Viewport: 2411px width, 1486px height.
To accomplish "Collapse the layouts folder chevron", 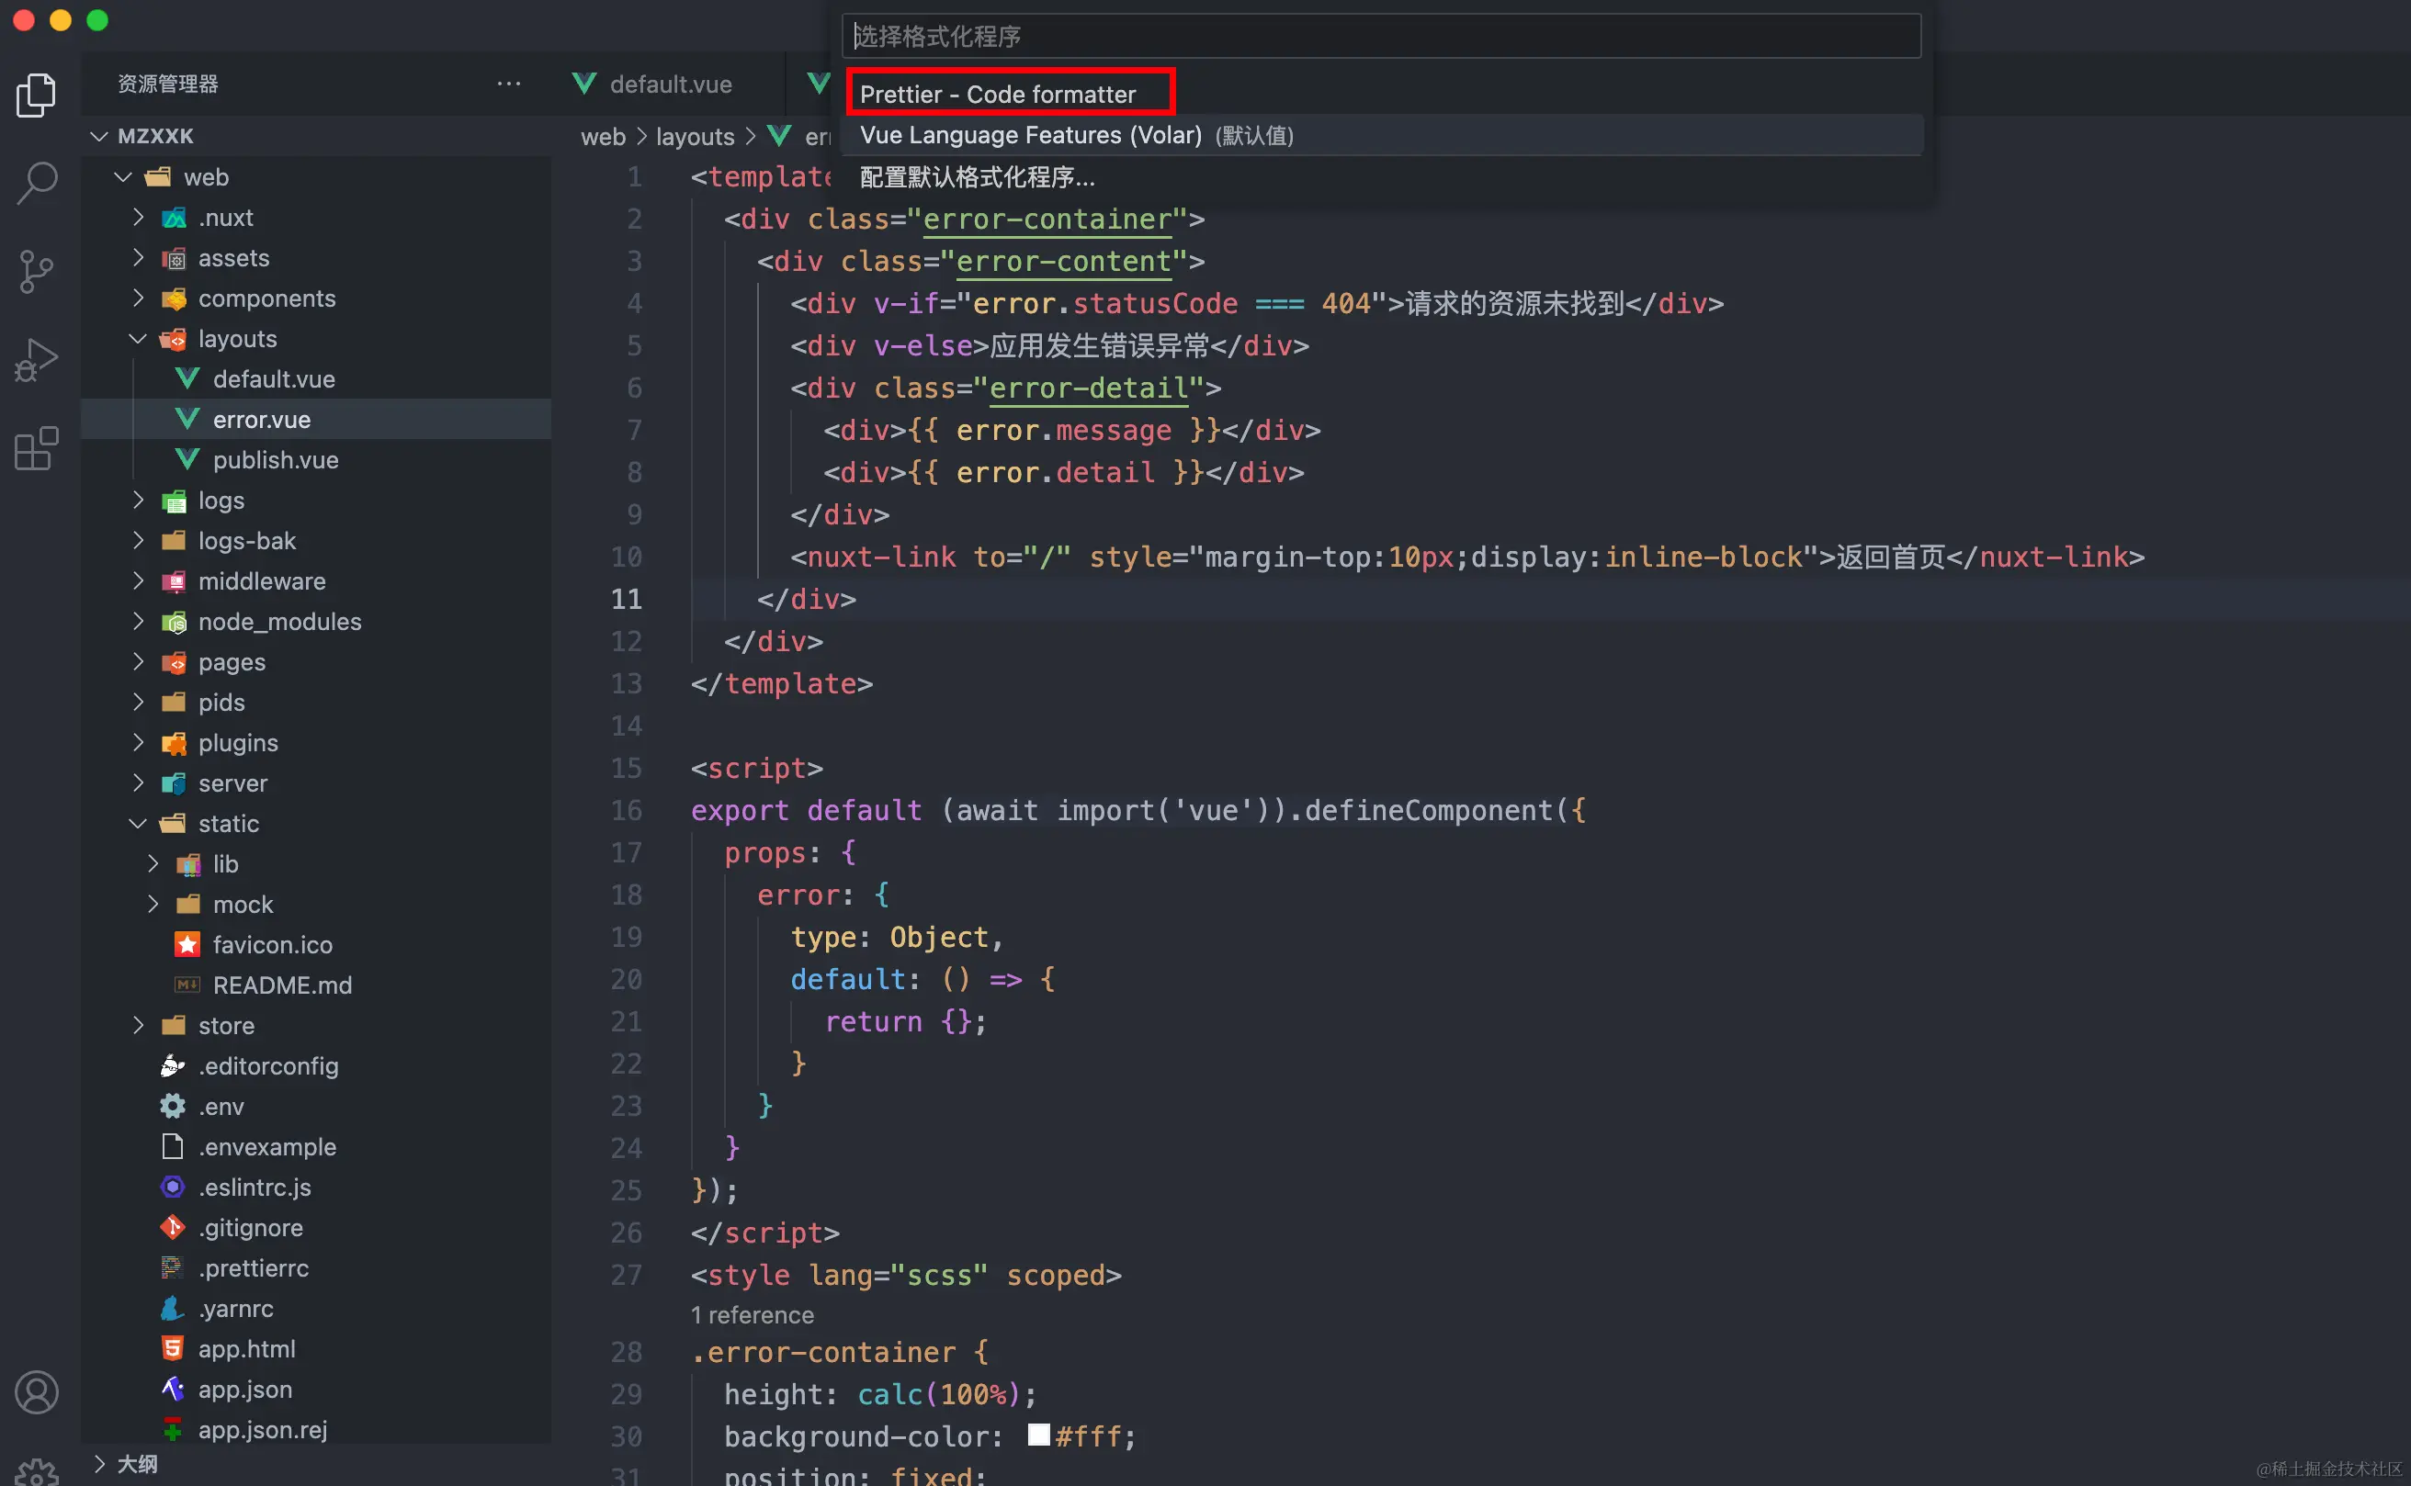I will tap(138, 338).
